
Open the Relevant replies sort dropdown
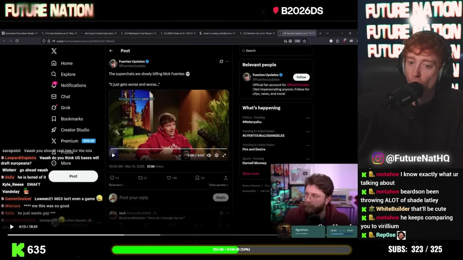pyautogui.click(x=116, y=185)
